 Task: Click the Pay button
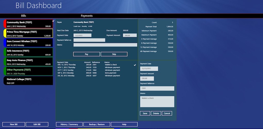click(86, 54)
